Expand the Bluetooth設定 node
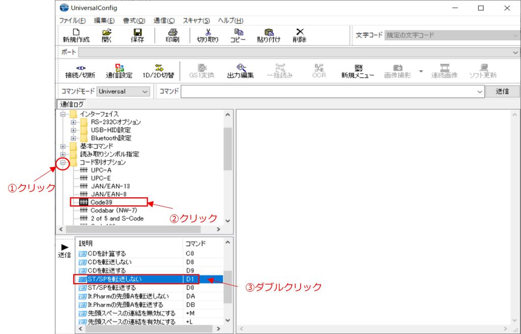This screenshot has width=521, height=334. coord(73,138)
